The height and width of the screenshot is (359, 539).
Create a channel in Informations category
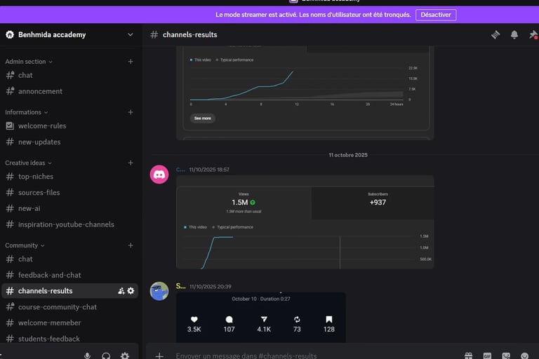131,112
